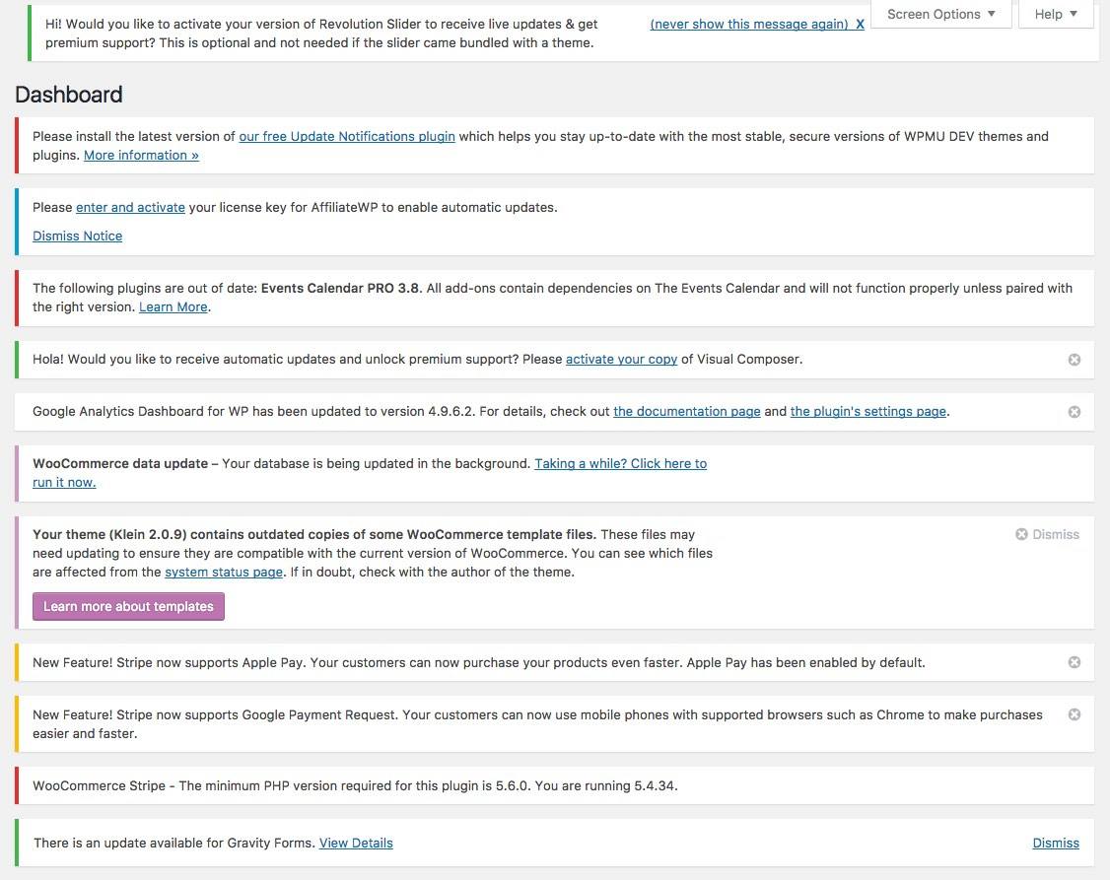Image resolution: width=1110 pixels, height=880 pixels.
Task: Expand the Help dropdown tab
Action: (x=1056, y=14)
